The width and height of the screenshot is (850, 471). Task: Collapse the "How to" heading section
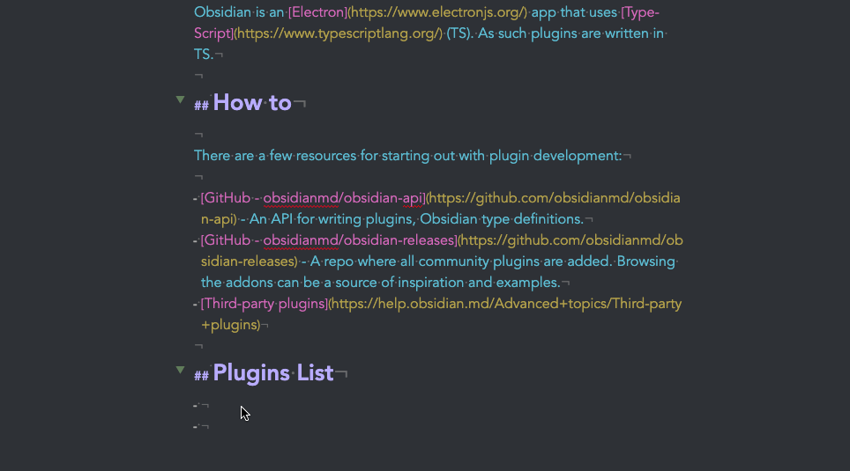[180, 99]
